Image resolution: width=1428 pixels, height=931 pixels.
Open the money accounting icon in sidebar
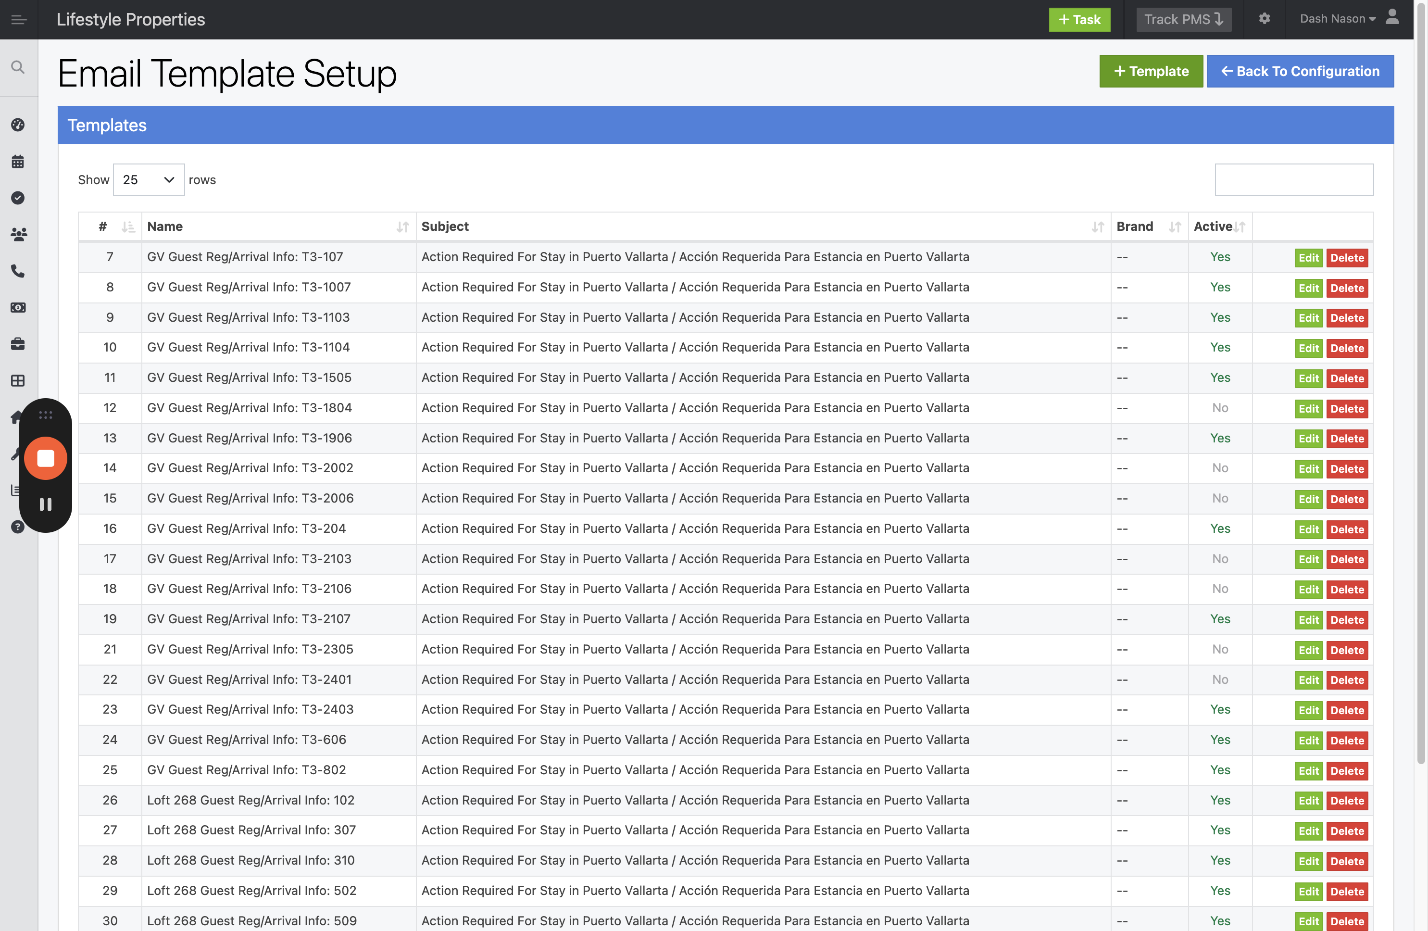18,307
